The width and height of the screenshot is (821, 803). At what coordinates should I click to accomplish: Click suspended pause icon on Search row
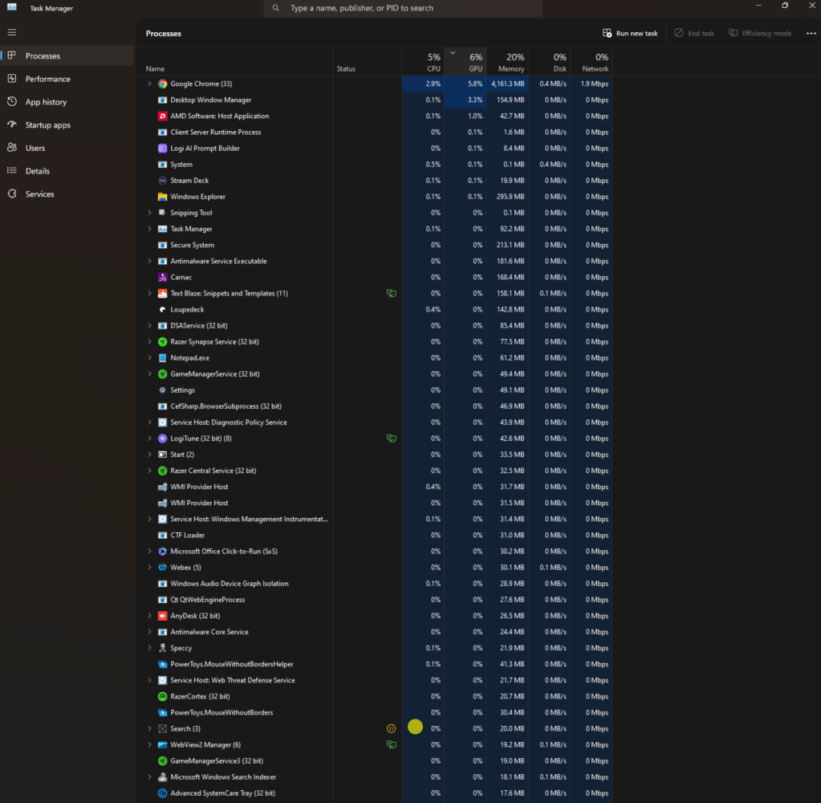pos(391,728)
